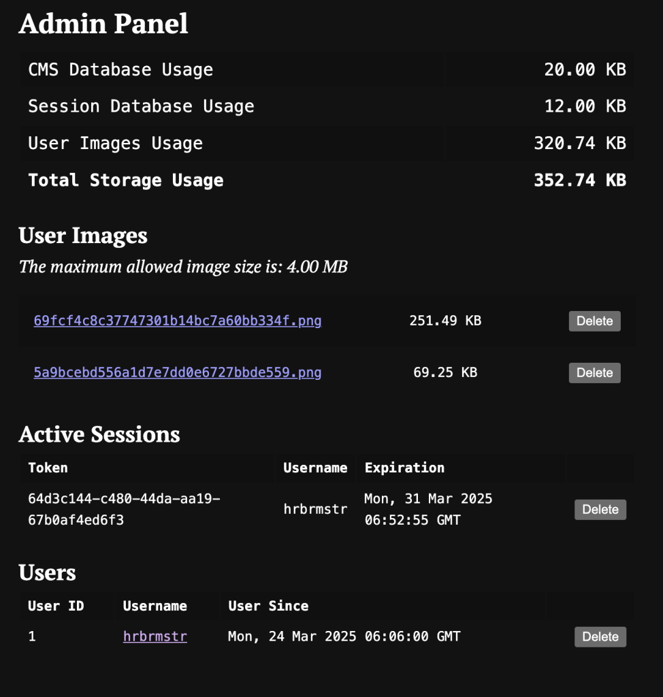Delete the 69.25 KB user image
This screenshot has width=663, height=697.
click(x=594, y=372)
